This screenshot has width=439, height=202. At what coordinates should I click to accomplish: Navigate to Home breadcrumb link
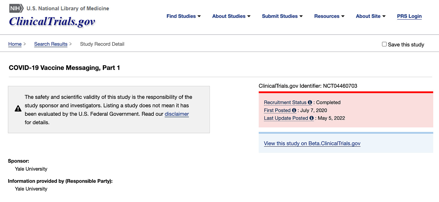[15, 44]
